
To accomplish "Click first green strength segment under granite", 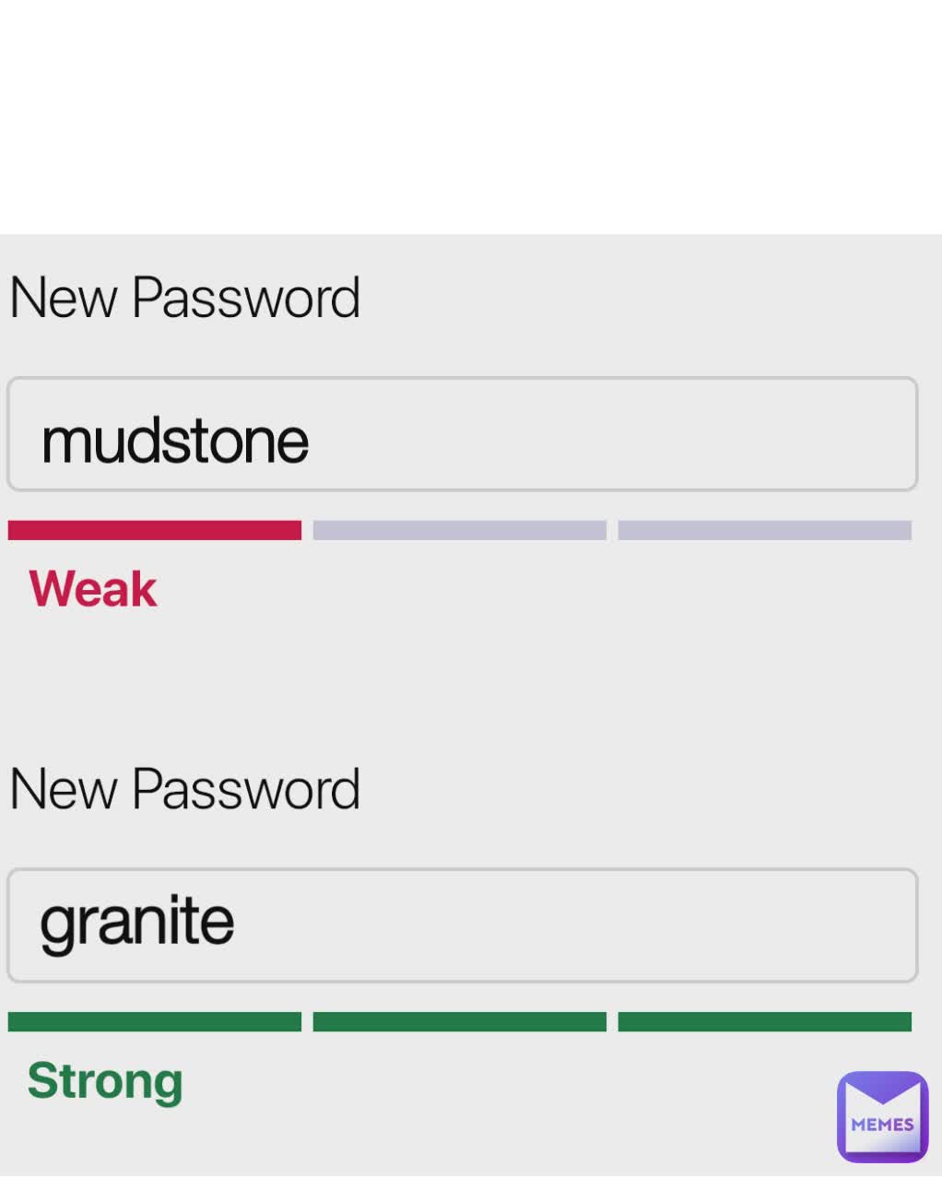I will (x=155, y=1021).
